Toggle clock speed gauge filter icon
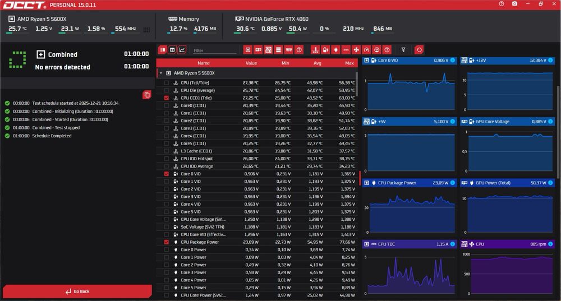 [x=366, y=50]
